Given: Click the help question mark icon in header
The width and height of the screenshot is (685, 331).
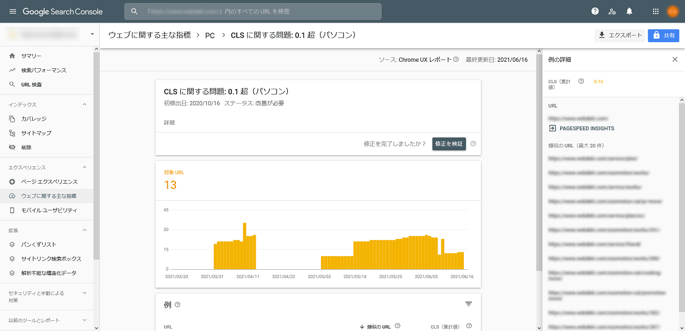Looking at the screenshot, I should pyautogui.click(x=595, y=11).
